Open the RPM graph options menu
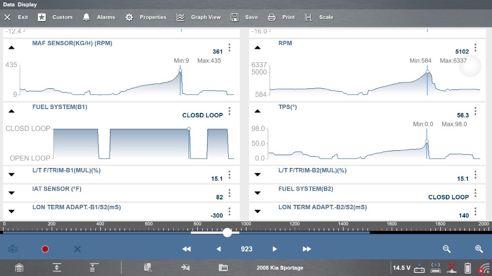 (475, 48)
